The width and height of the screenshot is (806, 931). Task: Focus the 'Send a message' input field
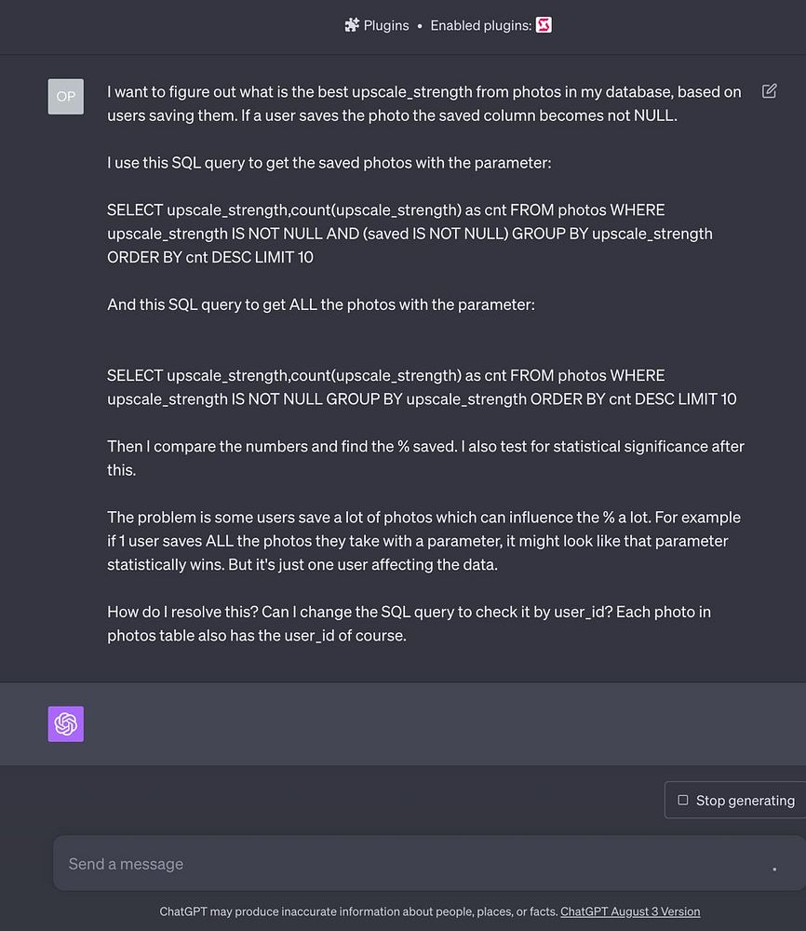tap(415, 863)
